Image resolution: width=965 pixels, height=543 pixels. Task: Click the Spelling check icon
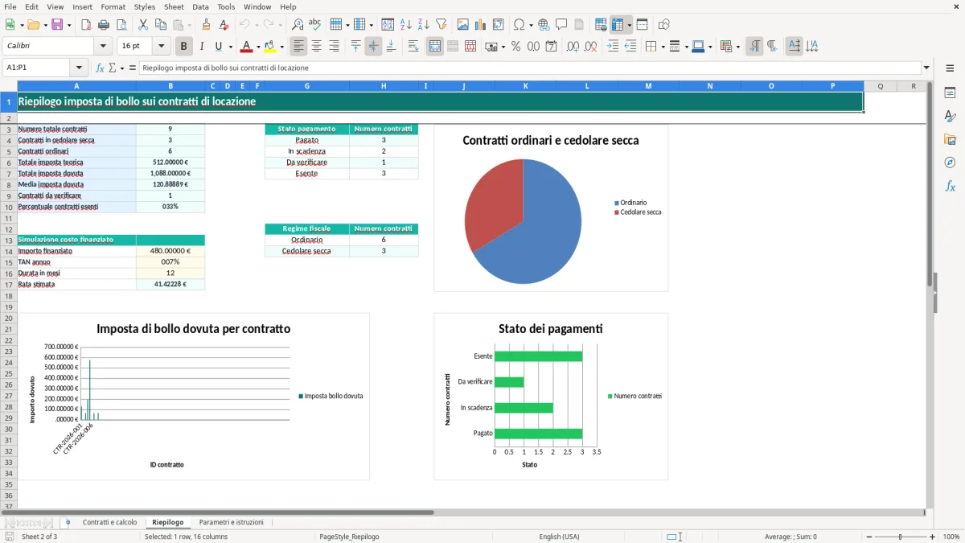point(315,24)
